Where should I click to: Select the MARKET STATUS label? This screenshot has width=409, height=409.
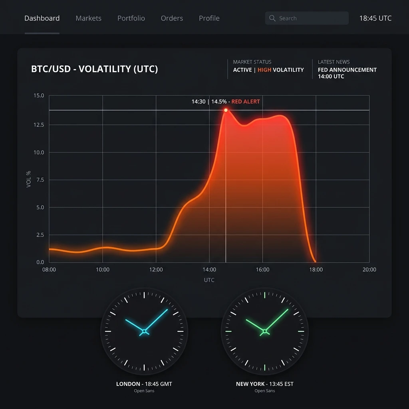coord(252,62)
